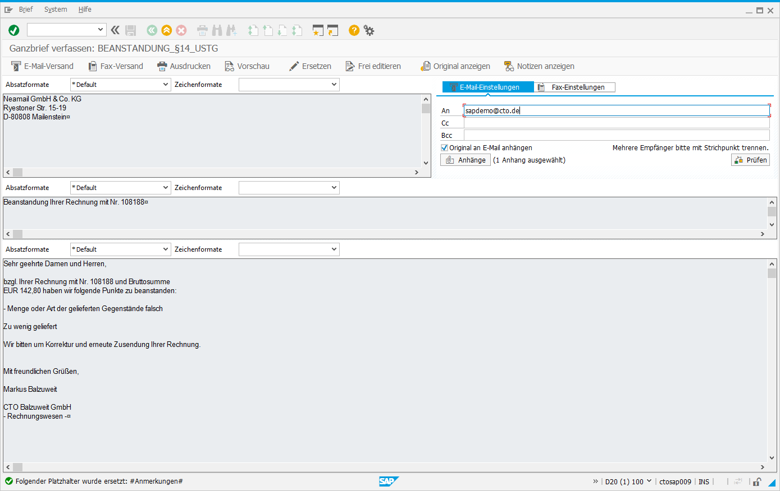780x491 pixels.
Task: Click the red Cancel icon
Action: (181, 30)
